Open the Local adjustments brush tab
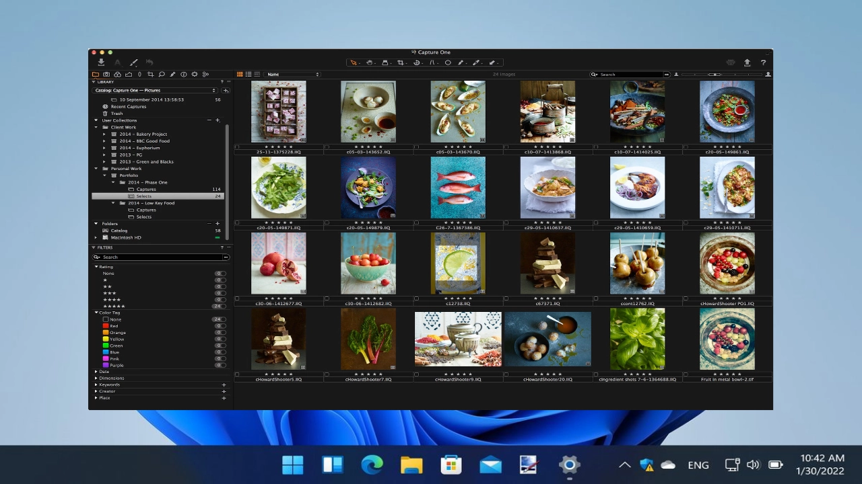Image resolution: width=862 pixels, height=484 pixels. 172,74
